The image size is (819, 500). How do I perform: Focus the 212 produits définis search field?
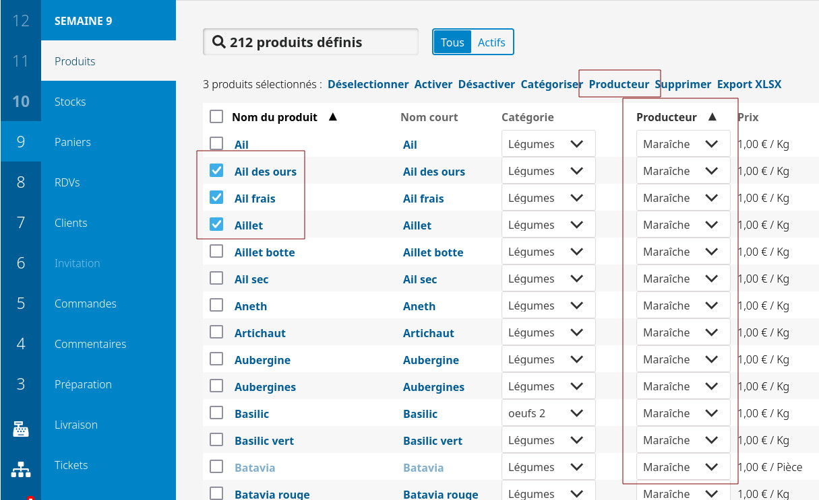click(x=317, y=42)
